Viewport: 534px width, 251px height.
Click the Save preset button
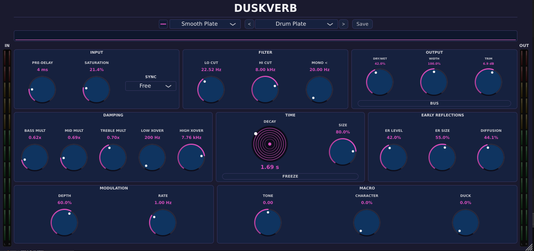pos(362,24)
